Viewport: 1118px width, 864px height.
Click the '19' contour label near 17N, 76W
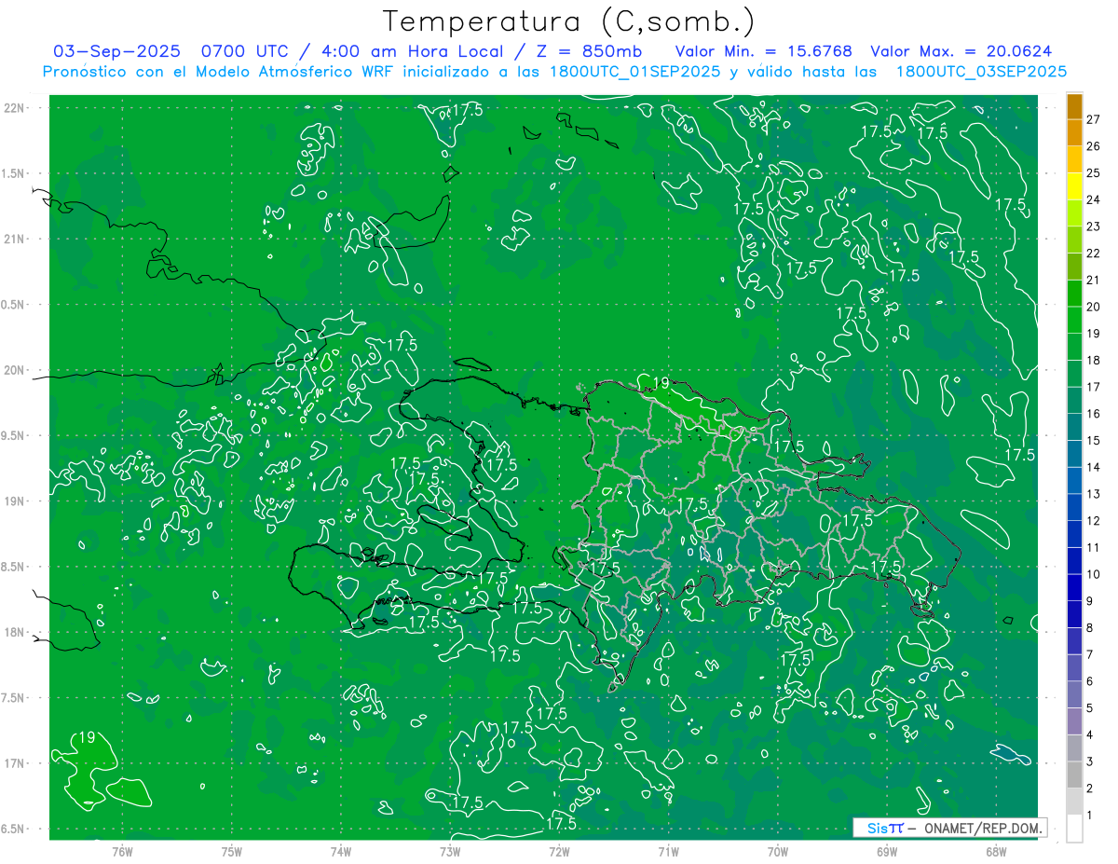[x=87, y=737]
